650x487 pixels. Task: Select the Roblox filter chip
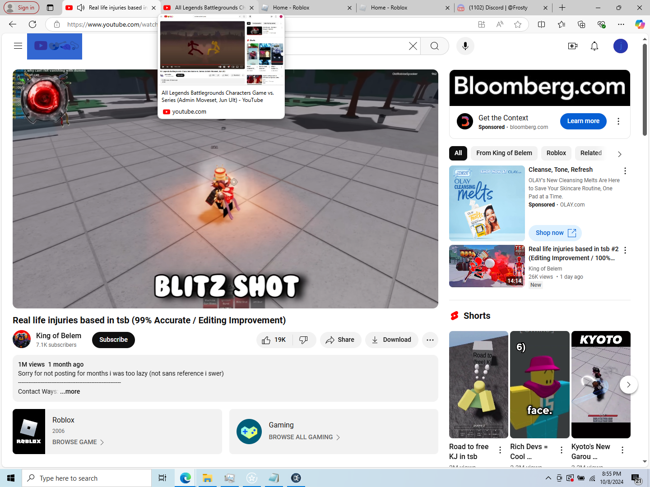coord(556,153)
